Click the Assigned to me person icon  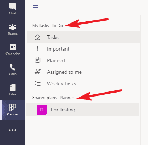(38, 72)
